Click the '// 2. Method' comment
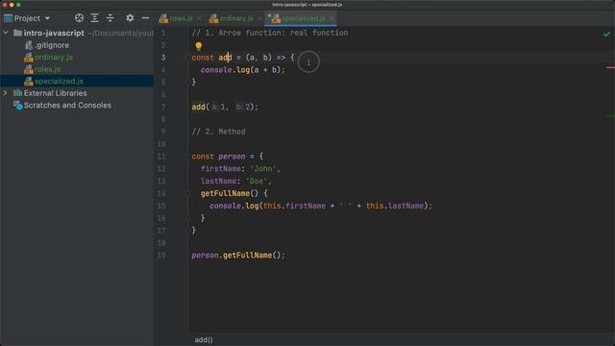Image resolution: width=615 pixels, height=346 pixels. click(218, 132)
